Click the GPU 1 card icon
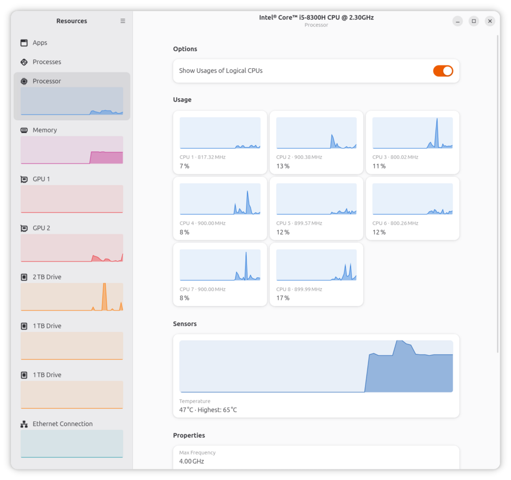The height and width of the screenshot is (480, 511). [24, 179]
